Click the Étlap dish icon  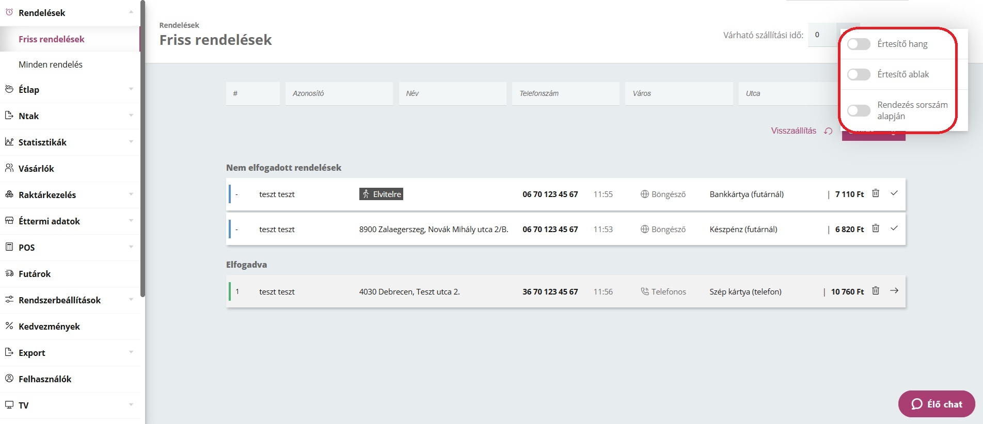coord(9,89)
